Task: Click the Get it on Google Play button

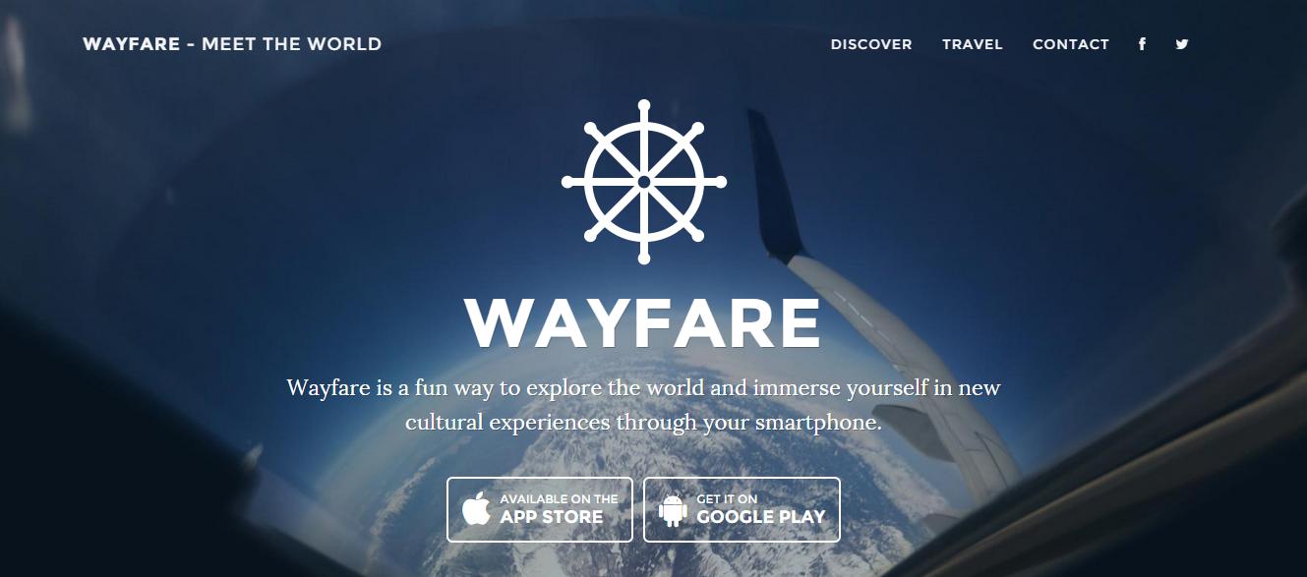Action: point(742,509)
